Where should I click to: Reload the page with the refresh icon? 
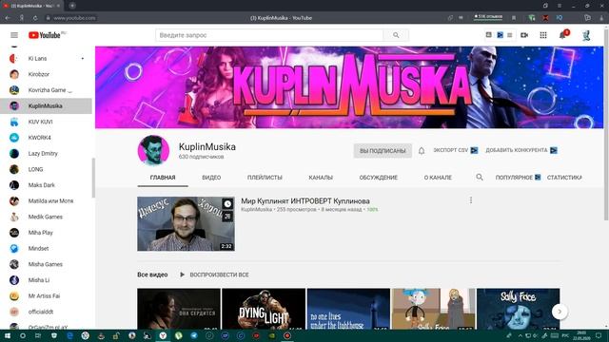coord(35,18)
